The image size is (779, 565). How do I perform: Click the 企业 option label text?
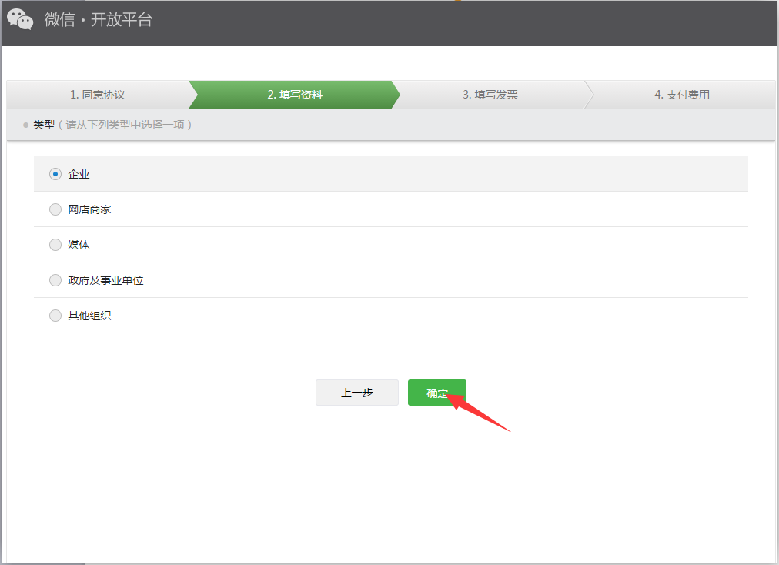[x=79, y=175]
